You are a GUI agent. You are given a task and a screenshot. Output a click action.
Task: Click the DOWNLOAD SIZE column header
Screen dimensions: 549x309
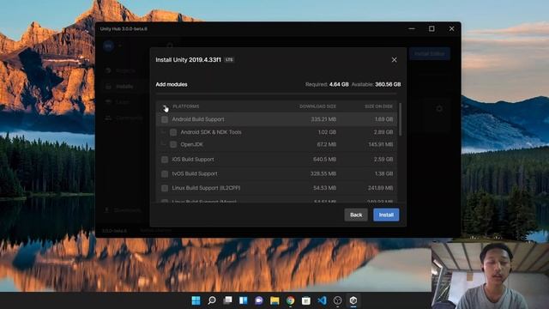tap(318, 106)
